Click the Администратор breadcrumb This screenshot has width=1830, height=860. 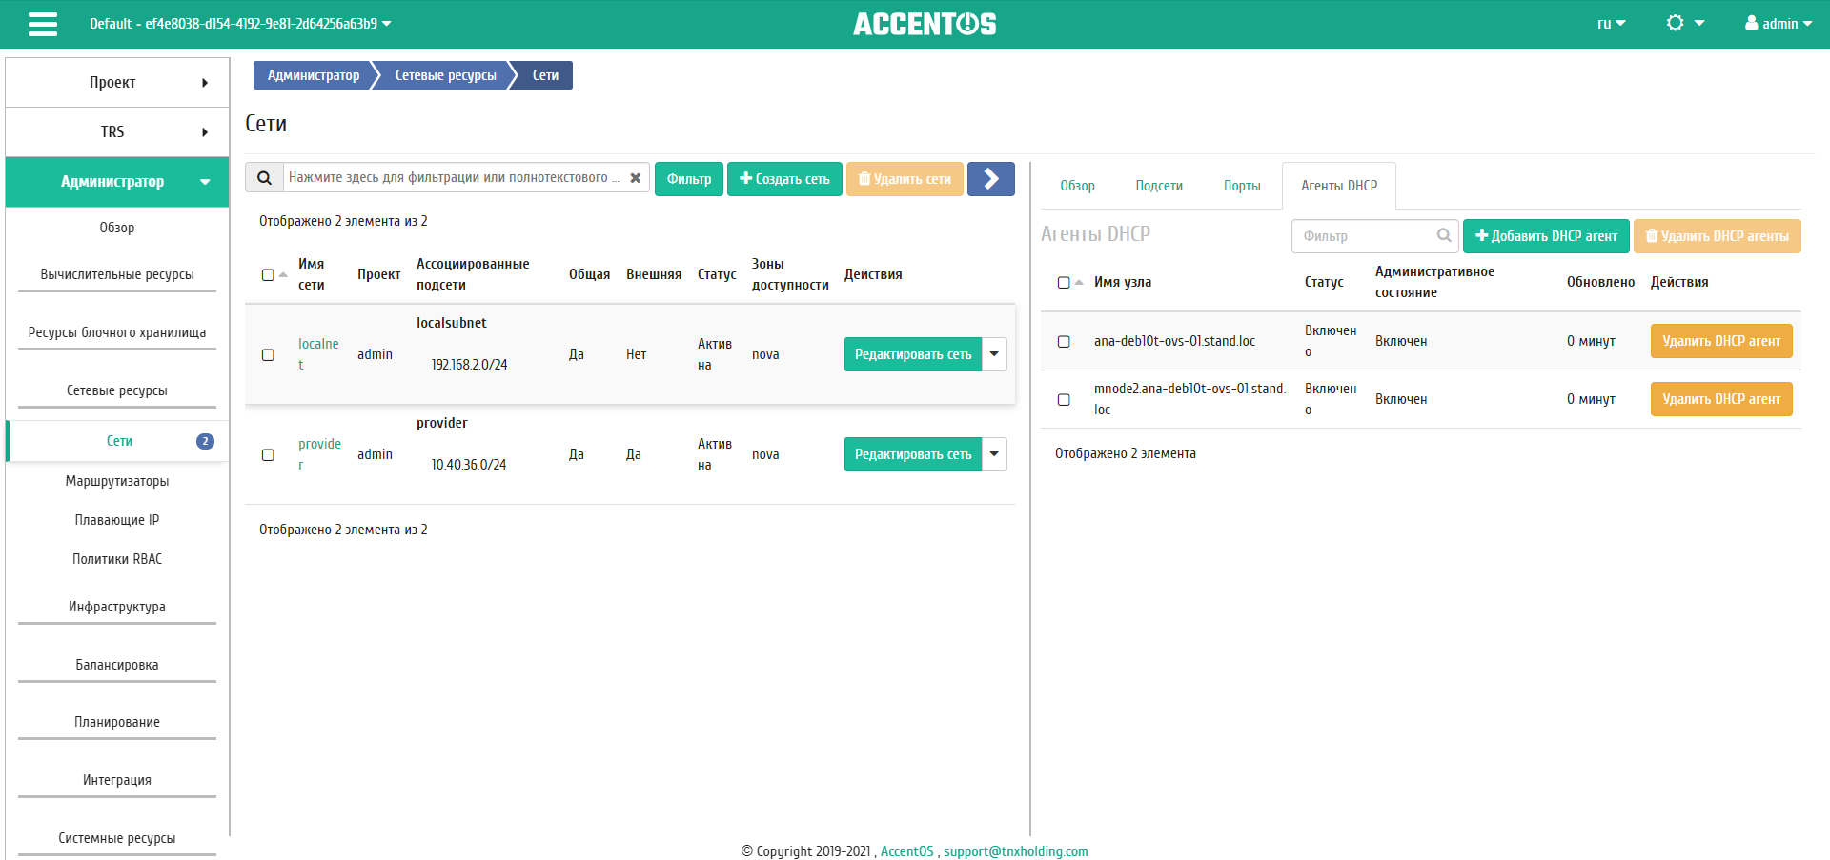(313, 75)
